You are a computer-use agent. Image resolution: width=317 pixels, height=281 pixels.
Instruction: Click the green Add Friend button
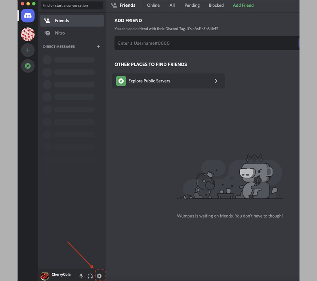[x=243, y=6]
